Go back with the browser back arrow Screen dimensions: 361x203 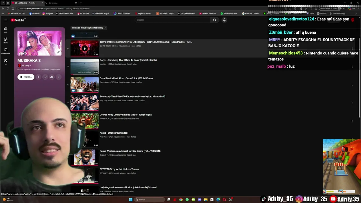[x=3, y=8]
